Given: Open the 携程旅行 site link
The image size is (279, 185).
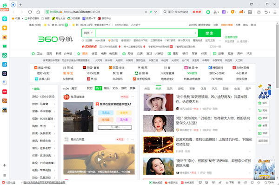Looking at the screenshot, I should pos(216,67).
